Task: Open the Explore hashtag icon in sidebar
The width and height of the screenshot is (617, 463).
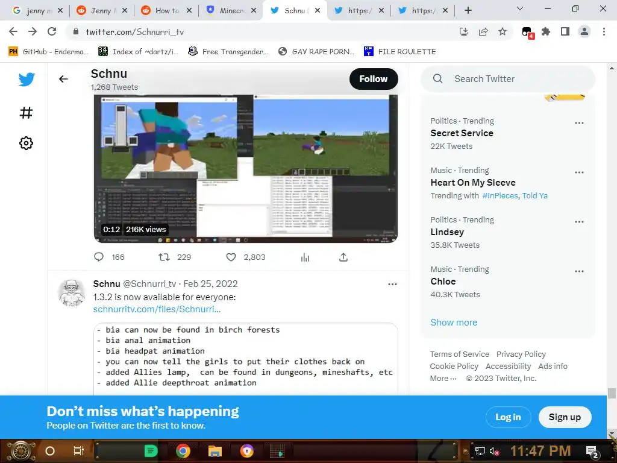Action: tap(26, 113)
